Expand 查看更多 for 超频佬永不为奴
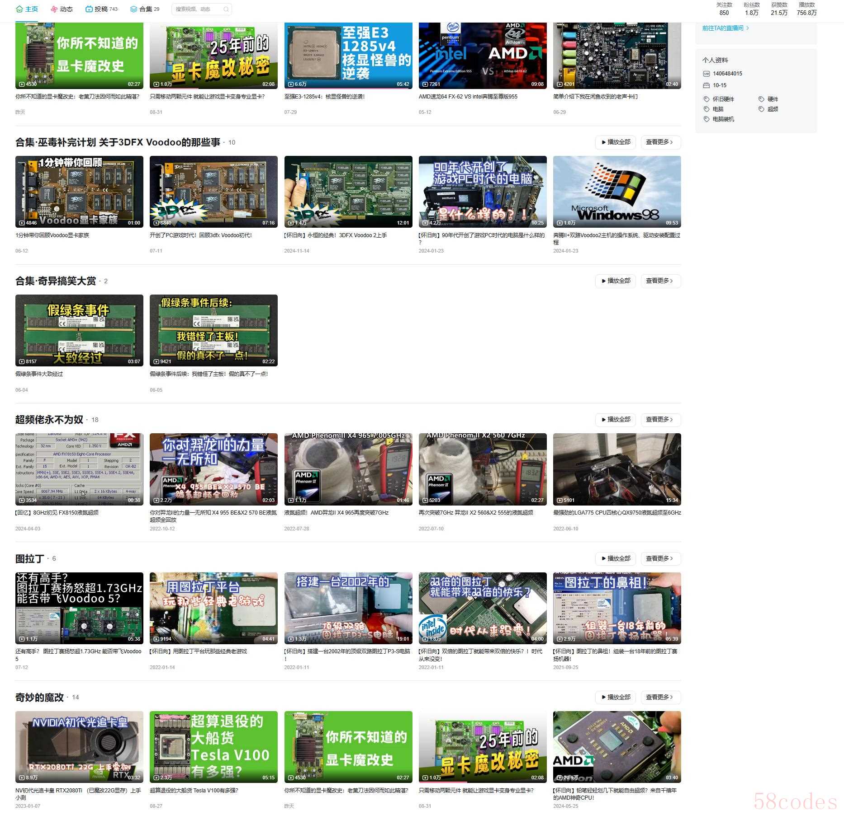844x815 pixels. (x=660, y=420)
